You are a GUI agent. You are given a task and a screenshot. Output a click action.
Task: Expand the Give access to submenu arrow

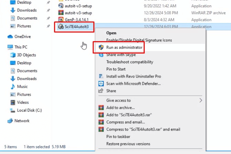[201, 100]
